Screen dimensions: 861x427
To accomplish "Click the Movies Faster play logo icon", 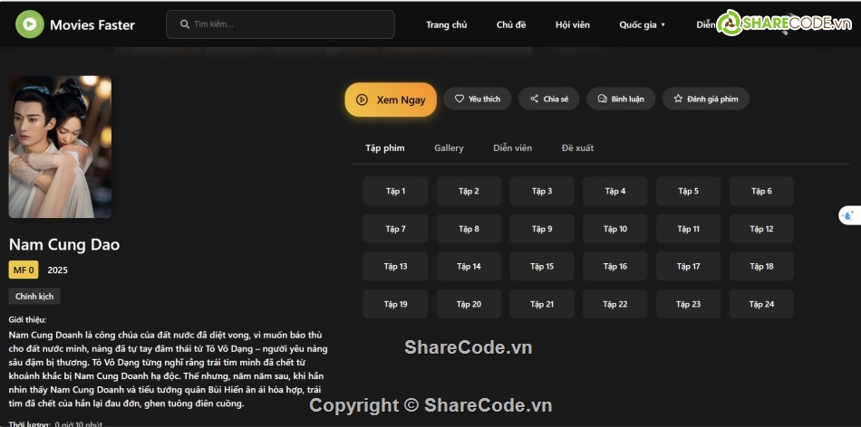I will [29, 24].
